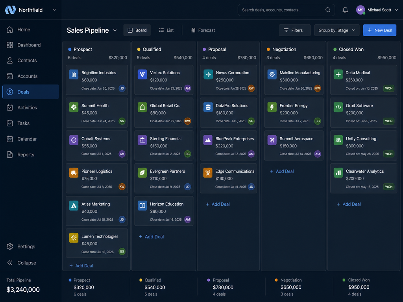Switch to the Board view
Image resolution: width=403 pixels, height=302 pixels.
click(x=137, y=30)
